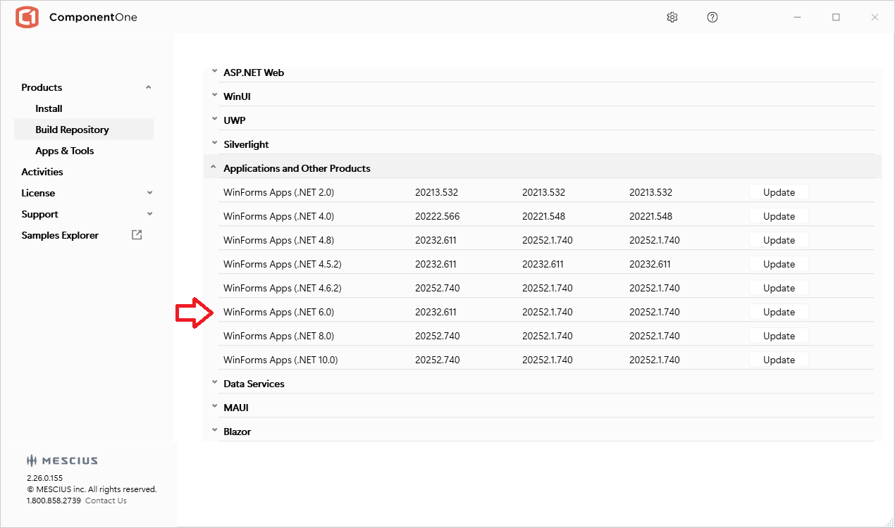Click the ComponentOne logo icon

(27, 18)
